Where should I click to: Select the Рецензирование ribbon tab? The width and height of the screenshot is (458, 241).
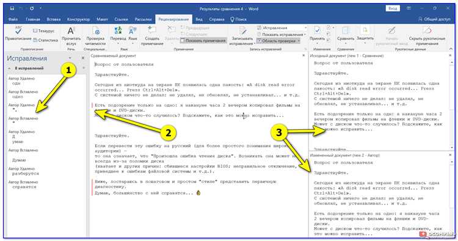(173, 20)
